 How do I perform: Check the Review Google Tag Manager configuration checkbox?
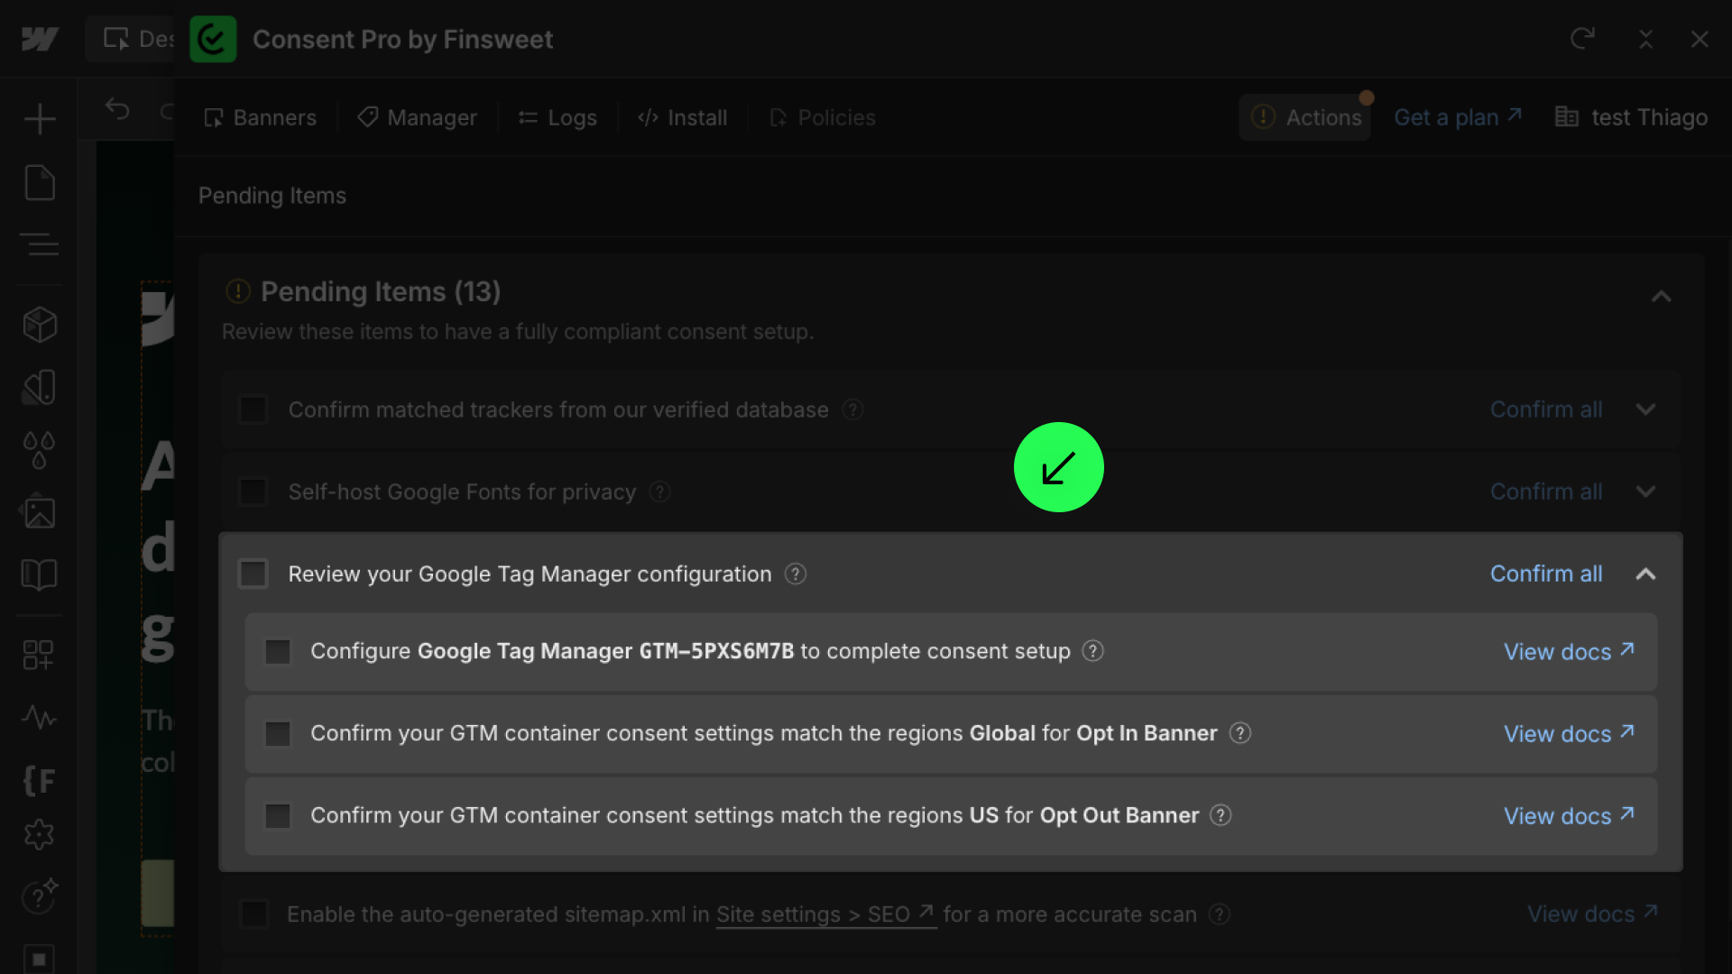[x=253, y=574]
